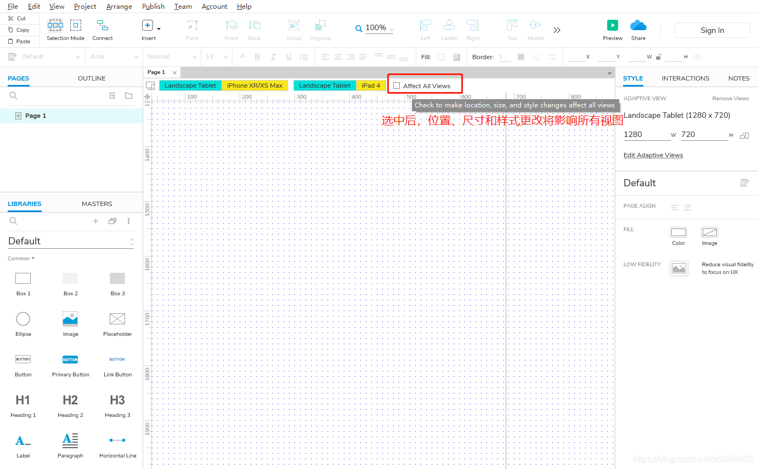This screenshot has height=469, width=758.
Task: Align Right toolbar icon
Action: 473,26
